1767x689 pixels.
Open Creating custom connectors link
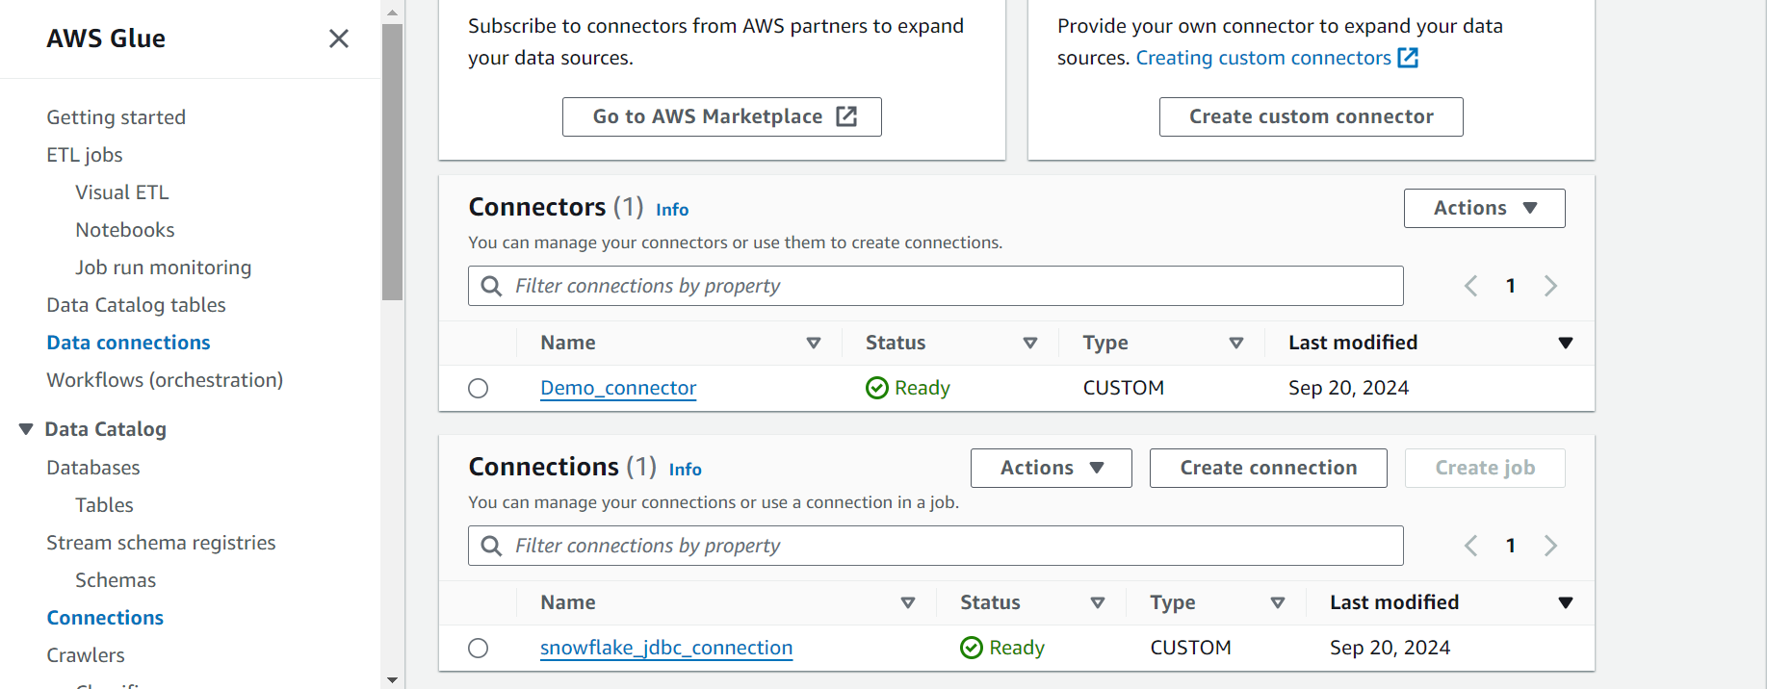(x=1263, y=58)
